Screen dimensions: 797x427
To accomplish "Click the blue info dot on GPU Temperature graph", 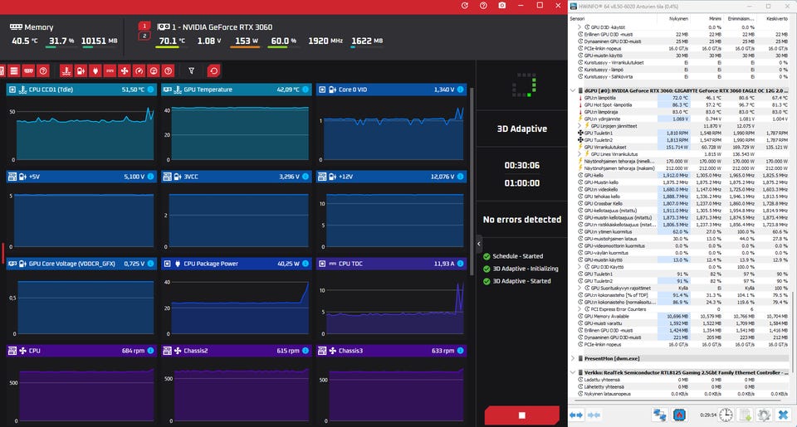I will pyautogui.click(x=306, y=90).
